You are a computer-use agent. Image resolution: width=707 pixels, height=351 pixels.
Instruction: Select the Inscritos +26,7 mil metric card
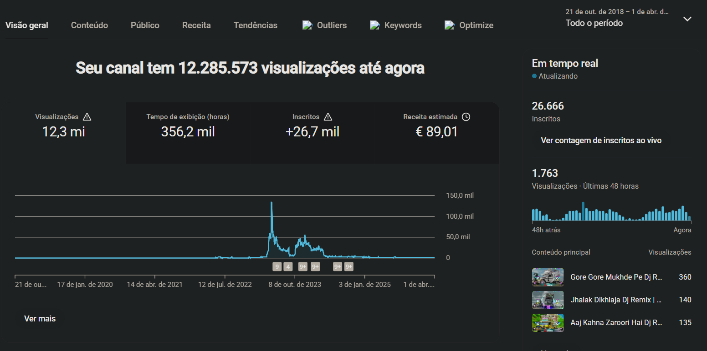click(313, 133)
